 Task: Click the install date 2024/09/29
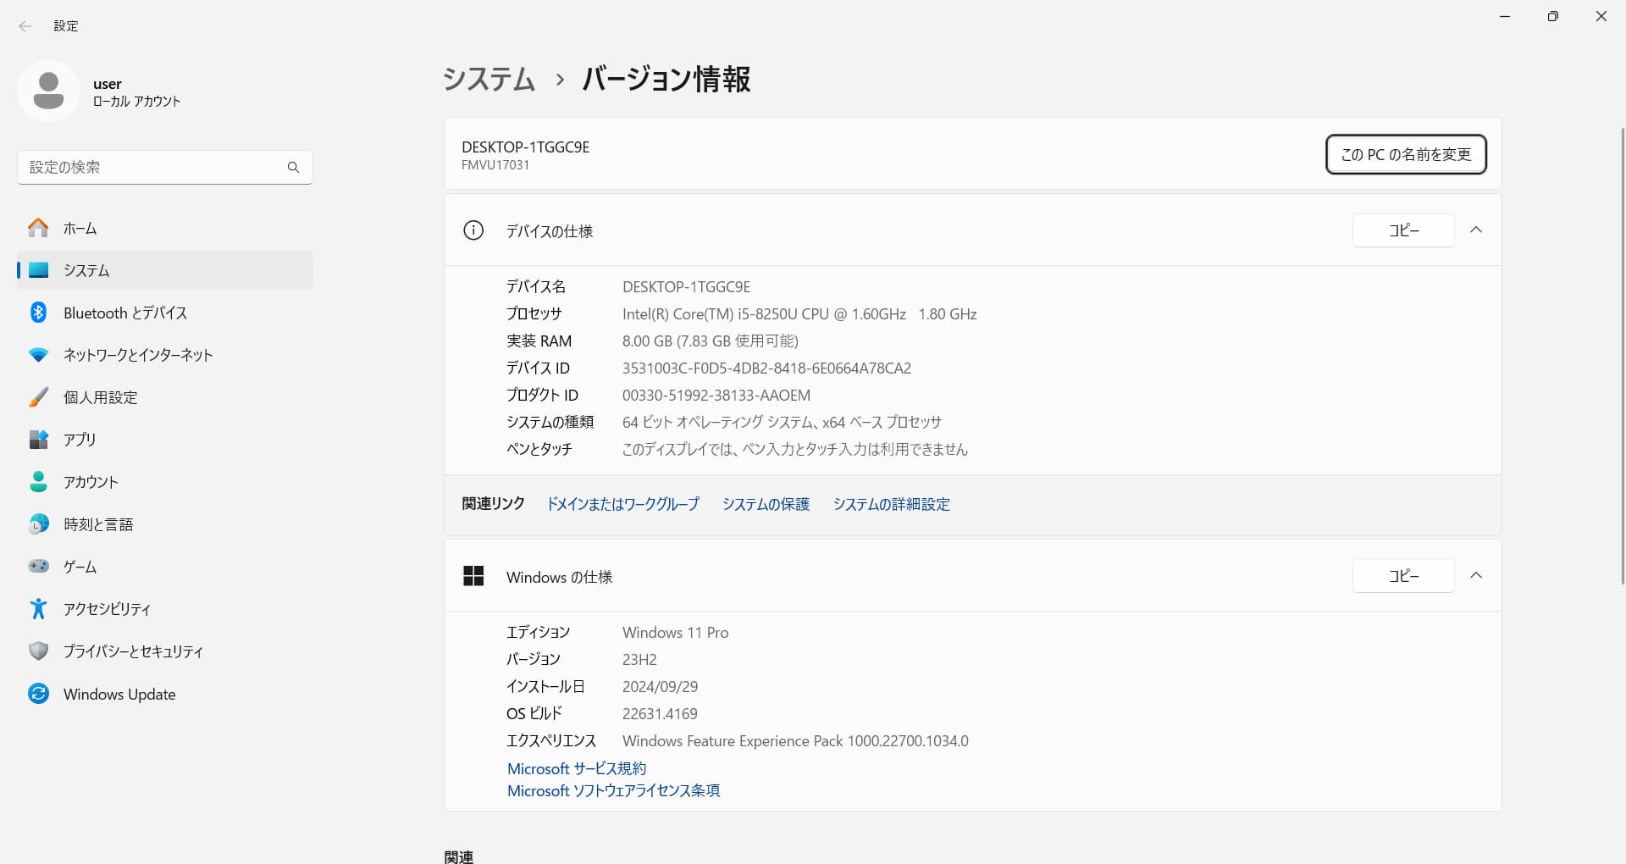click(x=660, y=686)
